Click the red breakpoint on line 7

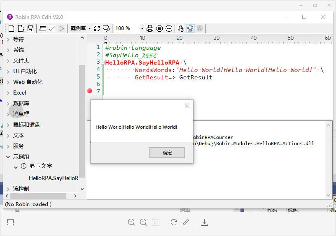click(x=90, y=91)
